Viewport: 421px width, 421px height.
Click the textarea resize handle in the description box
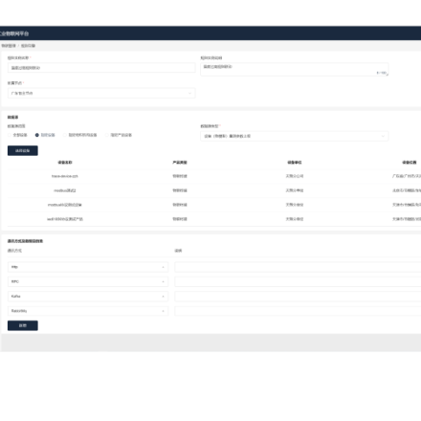click(x=387, y=75)
